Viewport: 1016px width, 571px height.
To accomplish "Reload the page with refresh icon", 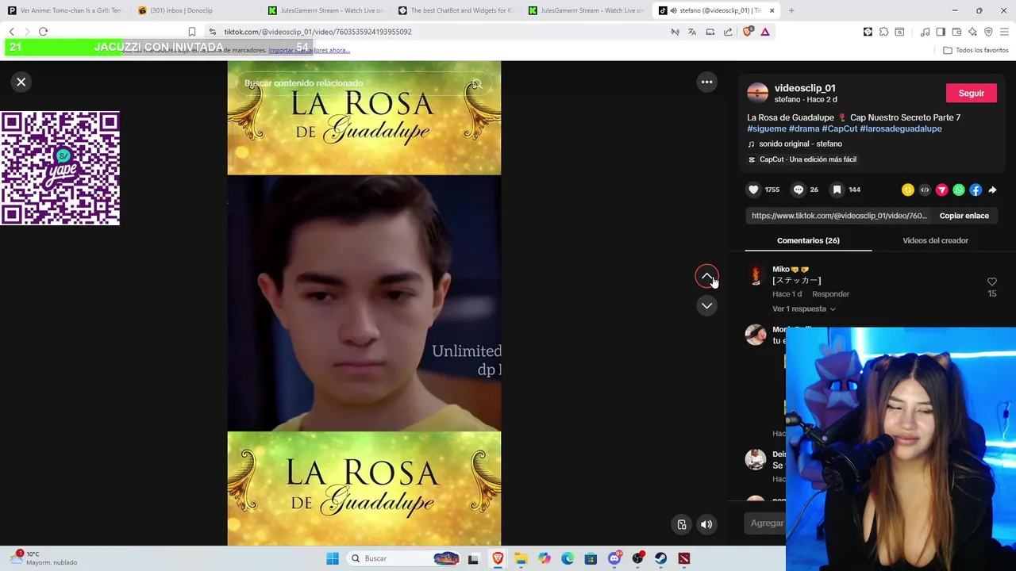I will tap(43, 32).
